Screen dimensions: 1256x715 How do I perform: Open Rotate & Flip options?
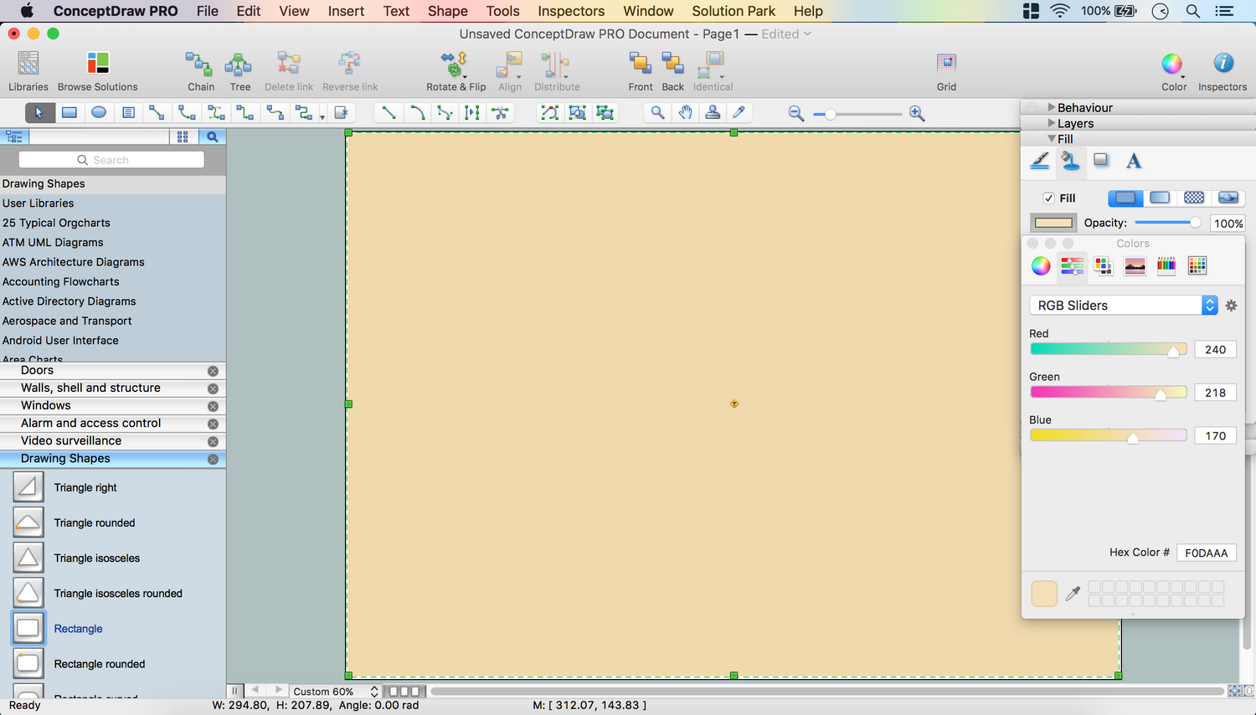pyautogui.click(x=456, y=70)
